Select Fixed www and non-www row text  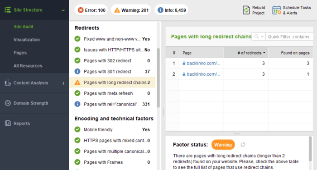pos(112,39)
